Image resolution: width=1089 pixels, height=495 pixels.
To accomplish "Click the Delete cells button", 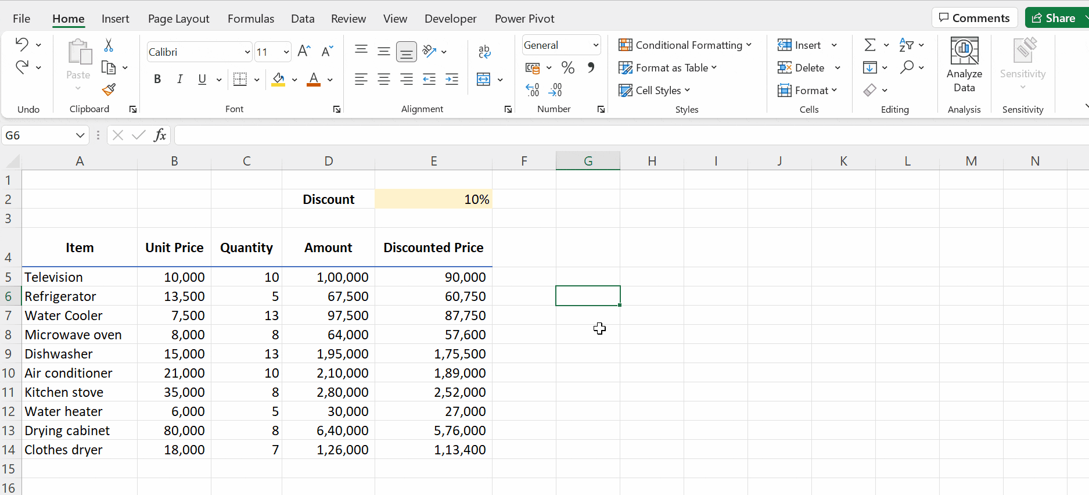I will 802,67.
